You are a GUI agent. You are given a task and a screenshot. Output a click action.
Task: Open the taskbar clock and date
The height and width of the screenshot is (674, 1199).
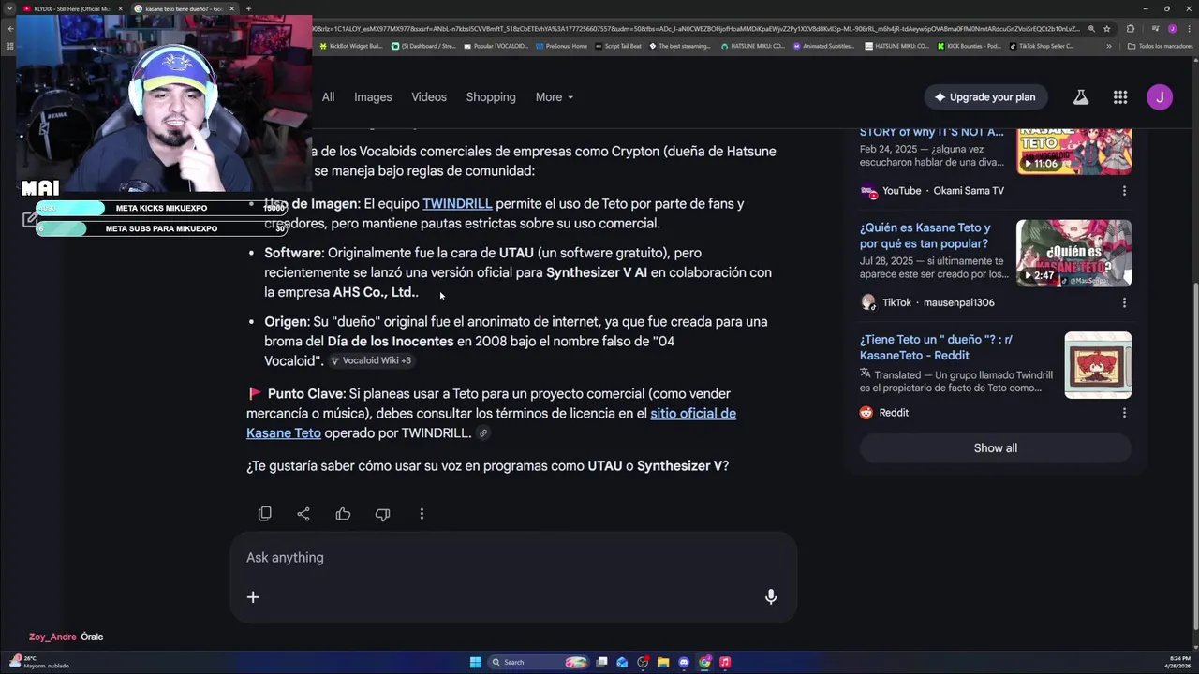(1179, 662)
